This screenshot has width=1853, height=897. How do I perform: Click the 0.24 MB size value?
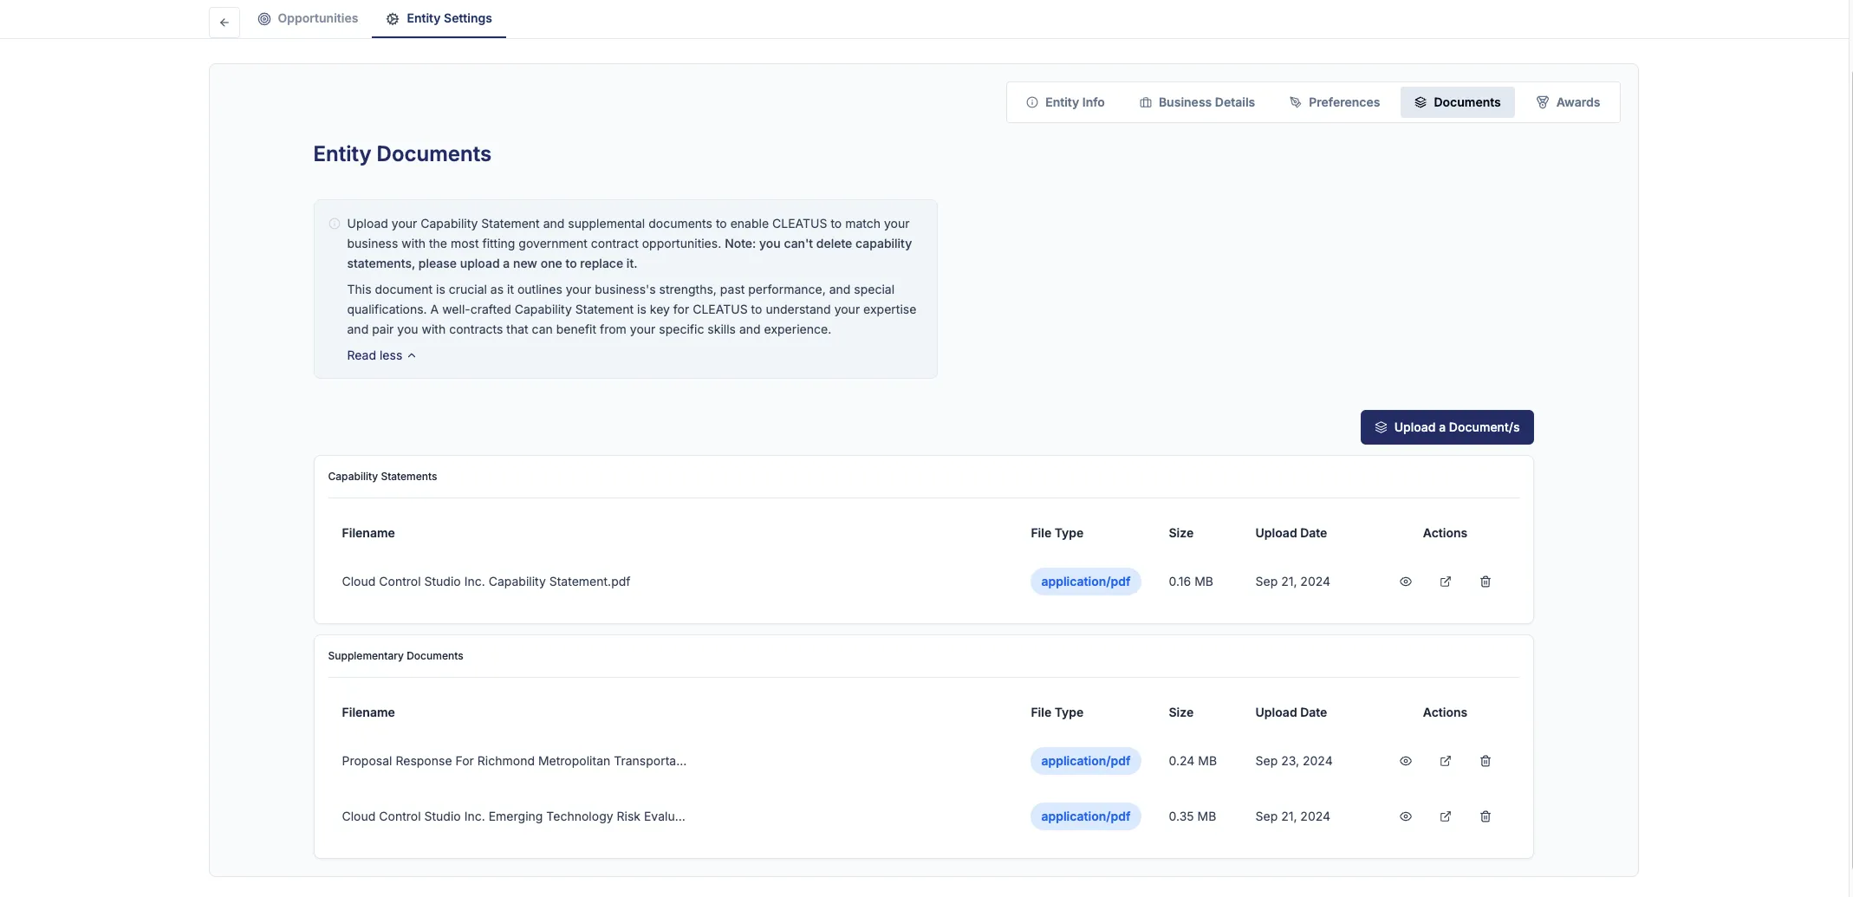(1193, 761)
